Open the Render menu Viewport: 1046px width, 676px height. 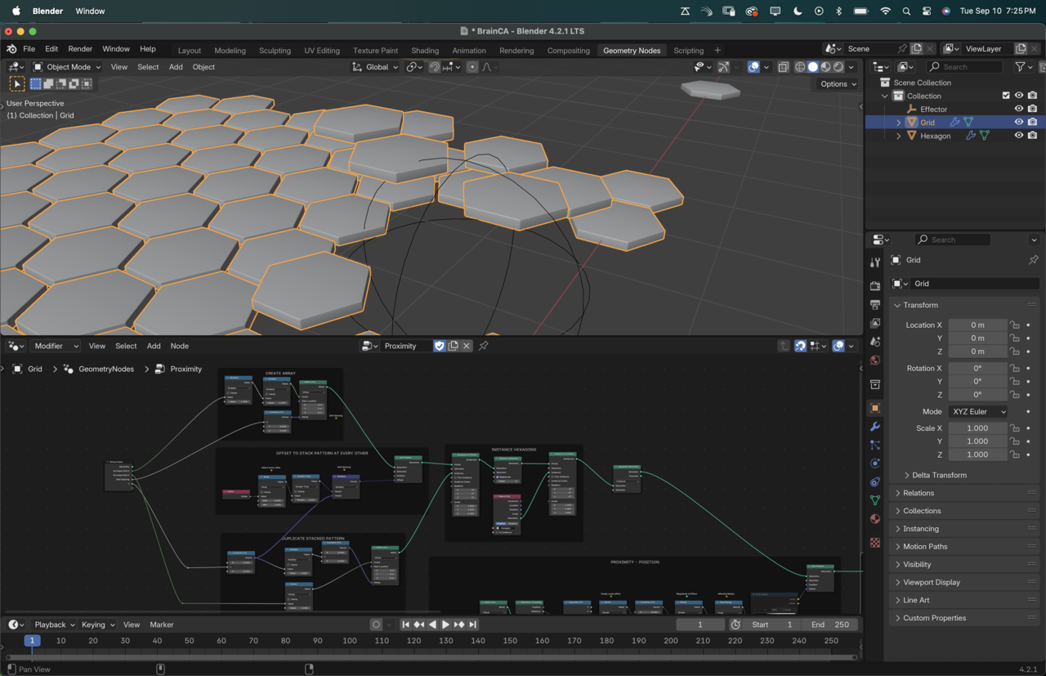pos(80,49)
